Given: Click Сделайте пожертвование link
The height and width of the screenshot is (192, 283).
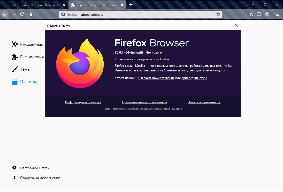Looking at the screenshot, I should click(156, 78).
